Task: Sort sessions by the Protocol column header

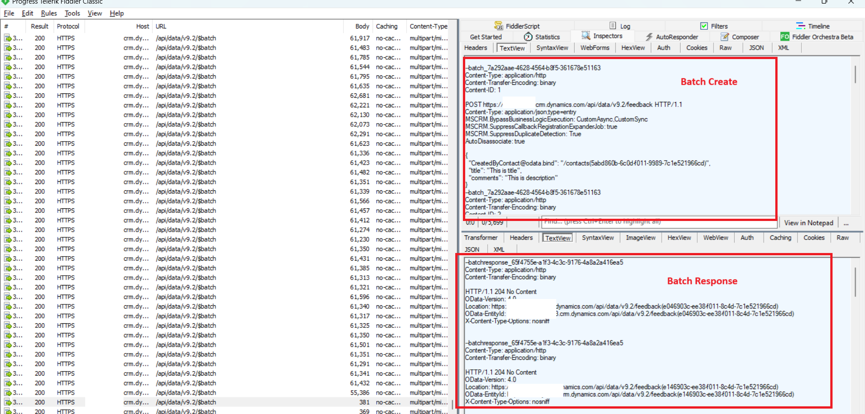Action: point(68,26)
